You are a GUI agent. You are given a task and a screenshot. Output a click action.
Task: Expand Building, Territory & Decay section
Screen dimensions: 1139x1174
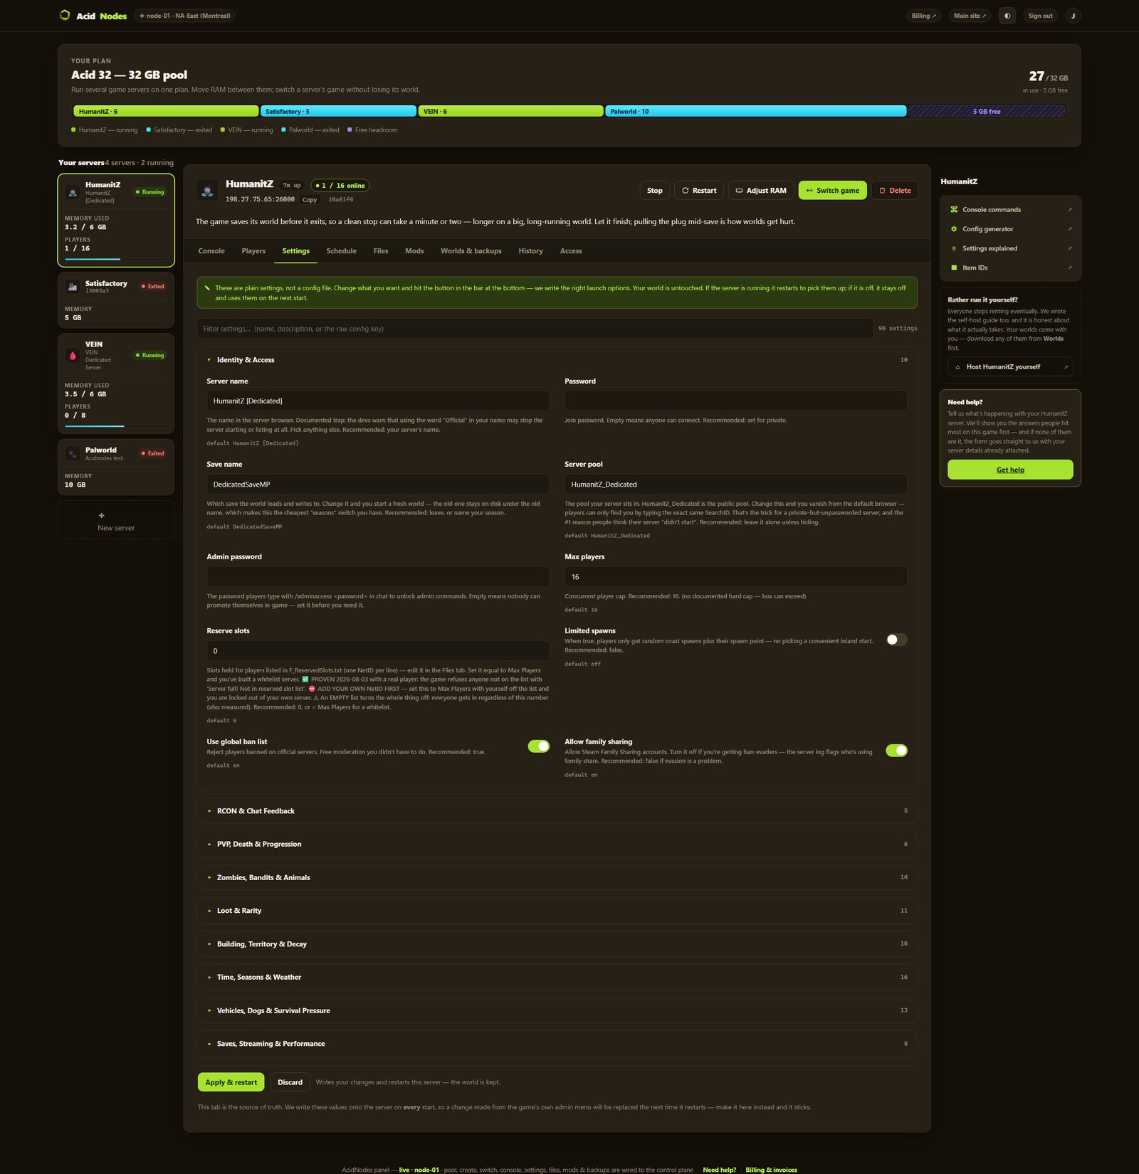[x=557, y=944]
